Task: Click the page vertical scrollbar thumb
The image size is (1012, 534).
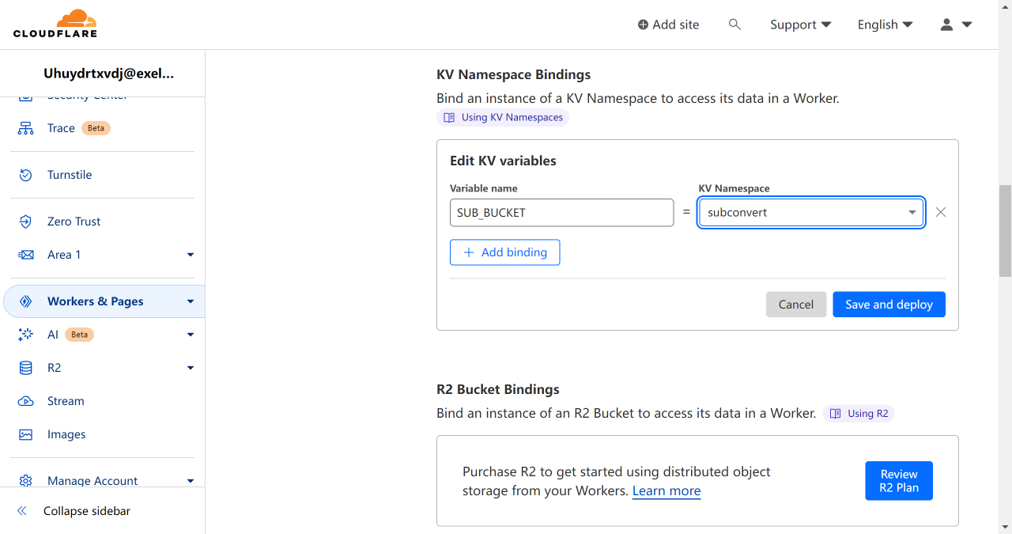Action: point(1005,231)
